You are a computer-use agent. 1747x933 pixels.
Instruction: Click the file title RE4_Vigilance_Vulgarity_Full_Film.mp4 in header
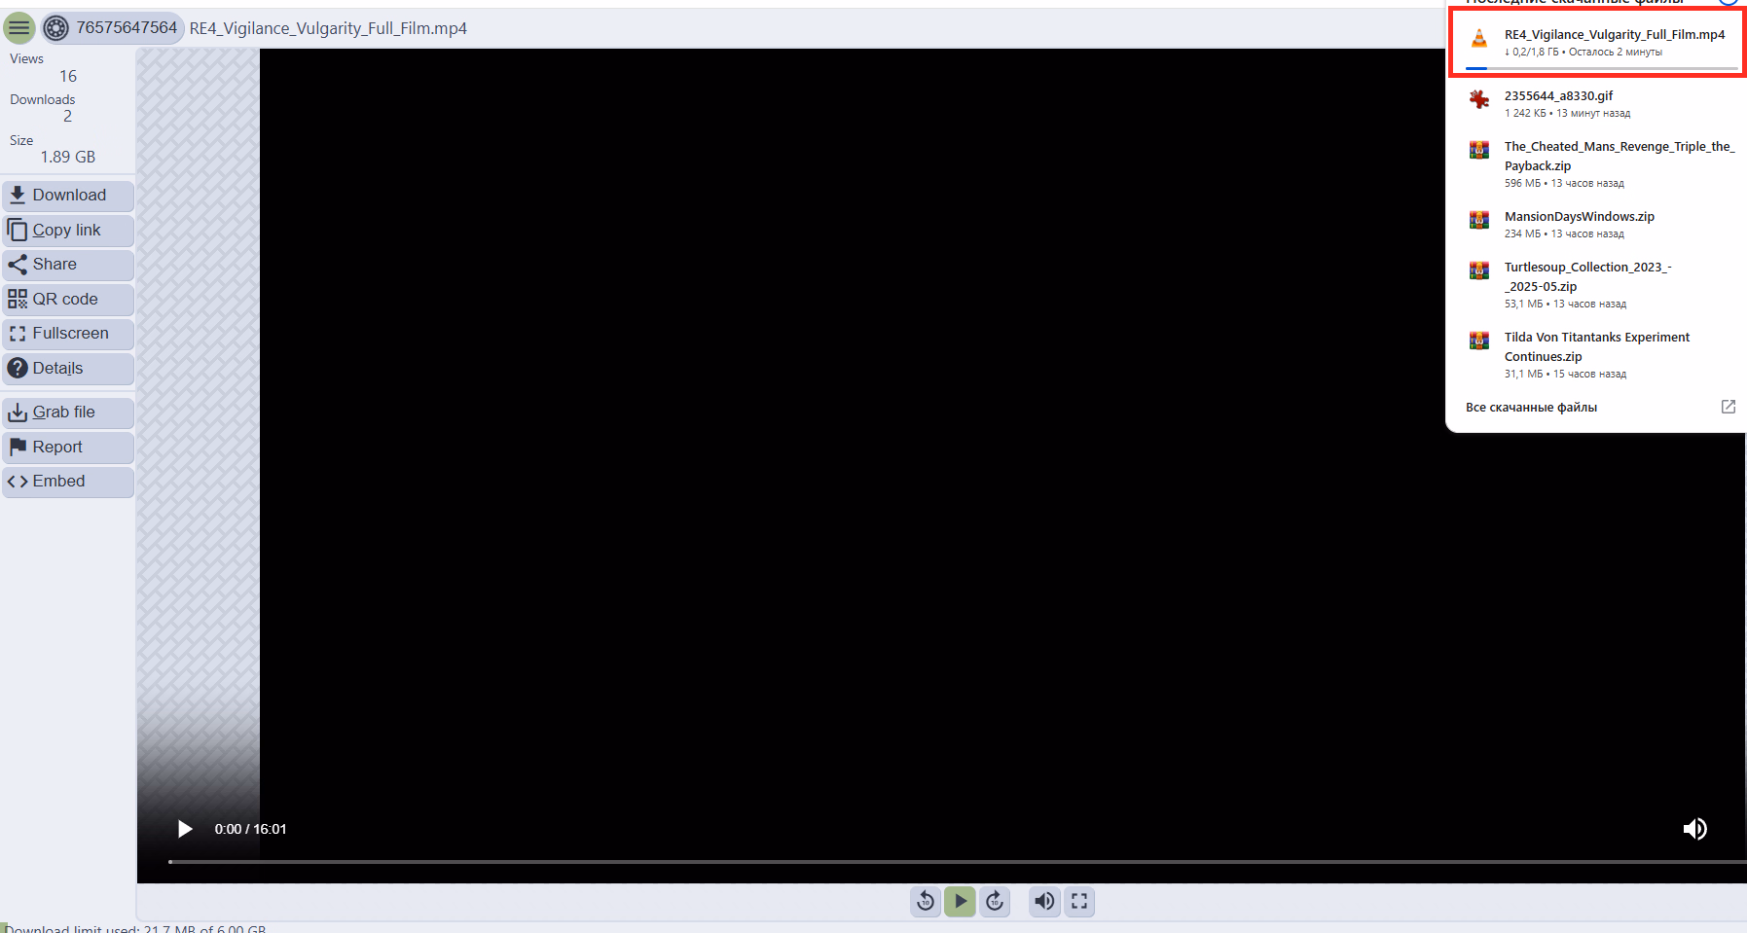328,28
